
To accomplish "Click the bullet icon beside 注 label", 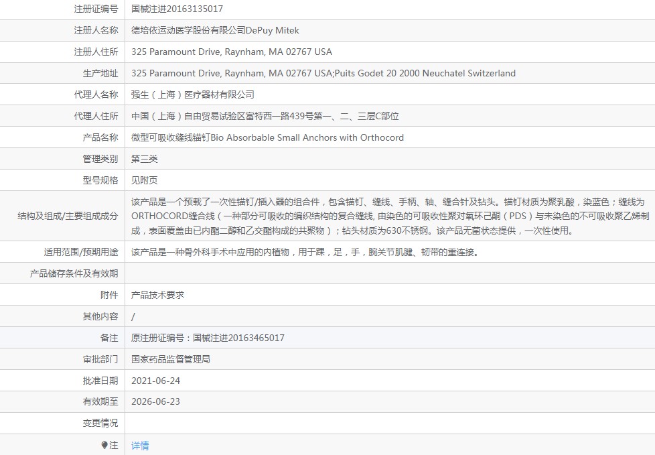I will pyautogui.click(x=104, y=445).
